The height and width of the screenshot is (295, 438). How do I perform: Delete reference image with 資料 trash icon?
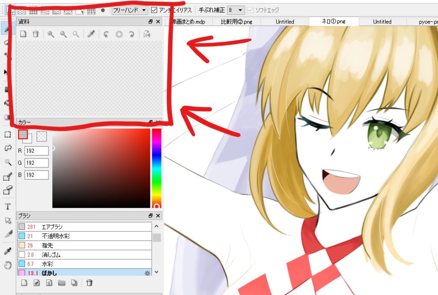[x=36, y=34]
